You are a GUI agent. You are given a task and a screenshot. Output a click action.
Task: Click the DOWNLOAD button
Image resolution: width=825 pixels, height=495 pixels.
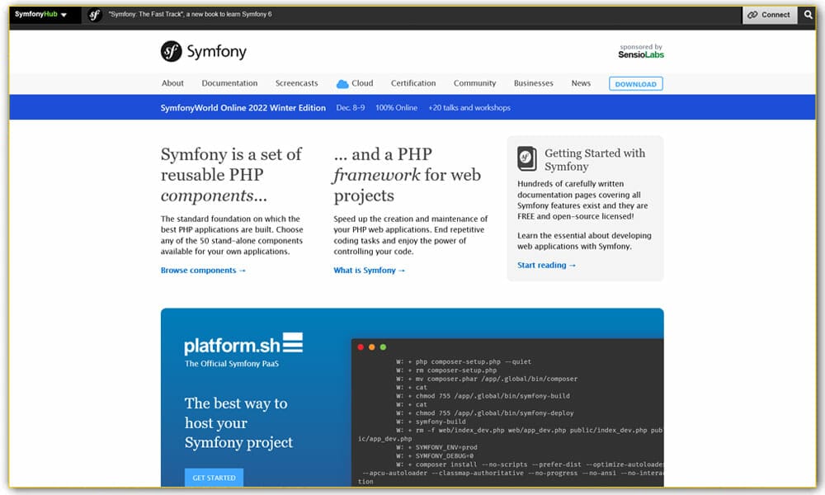635,82
